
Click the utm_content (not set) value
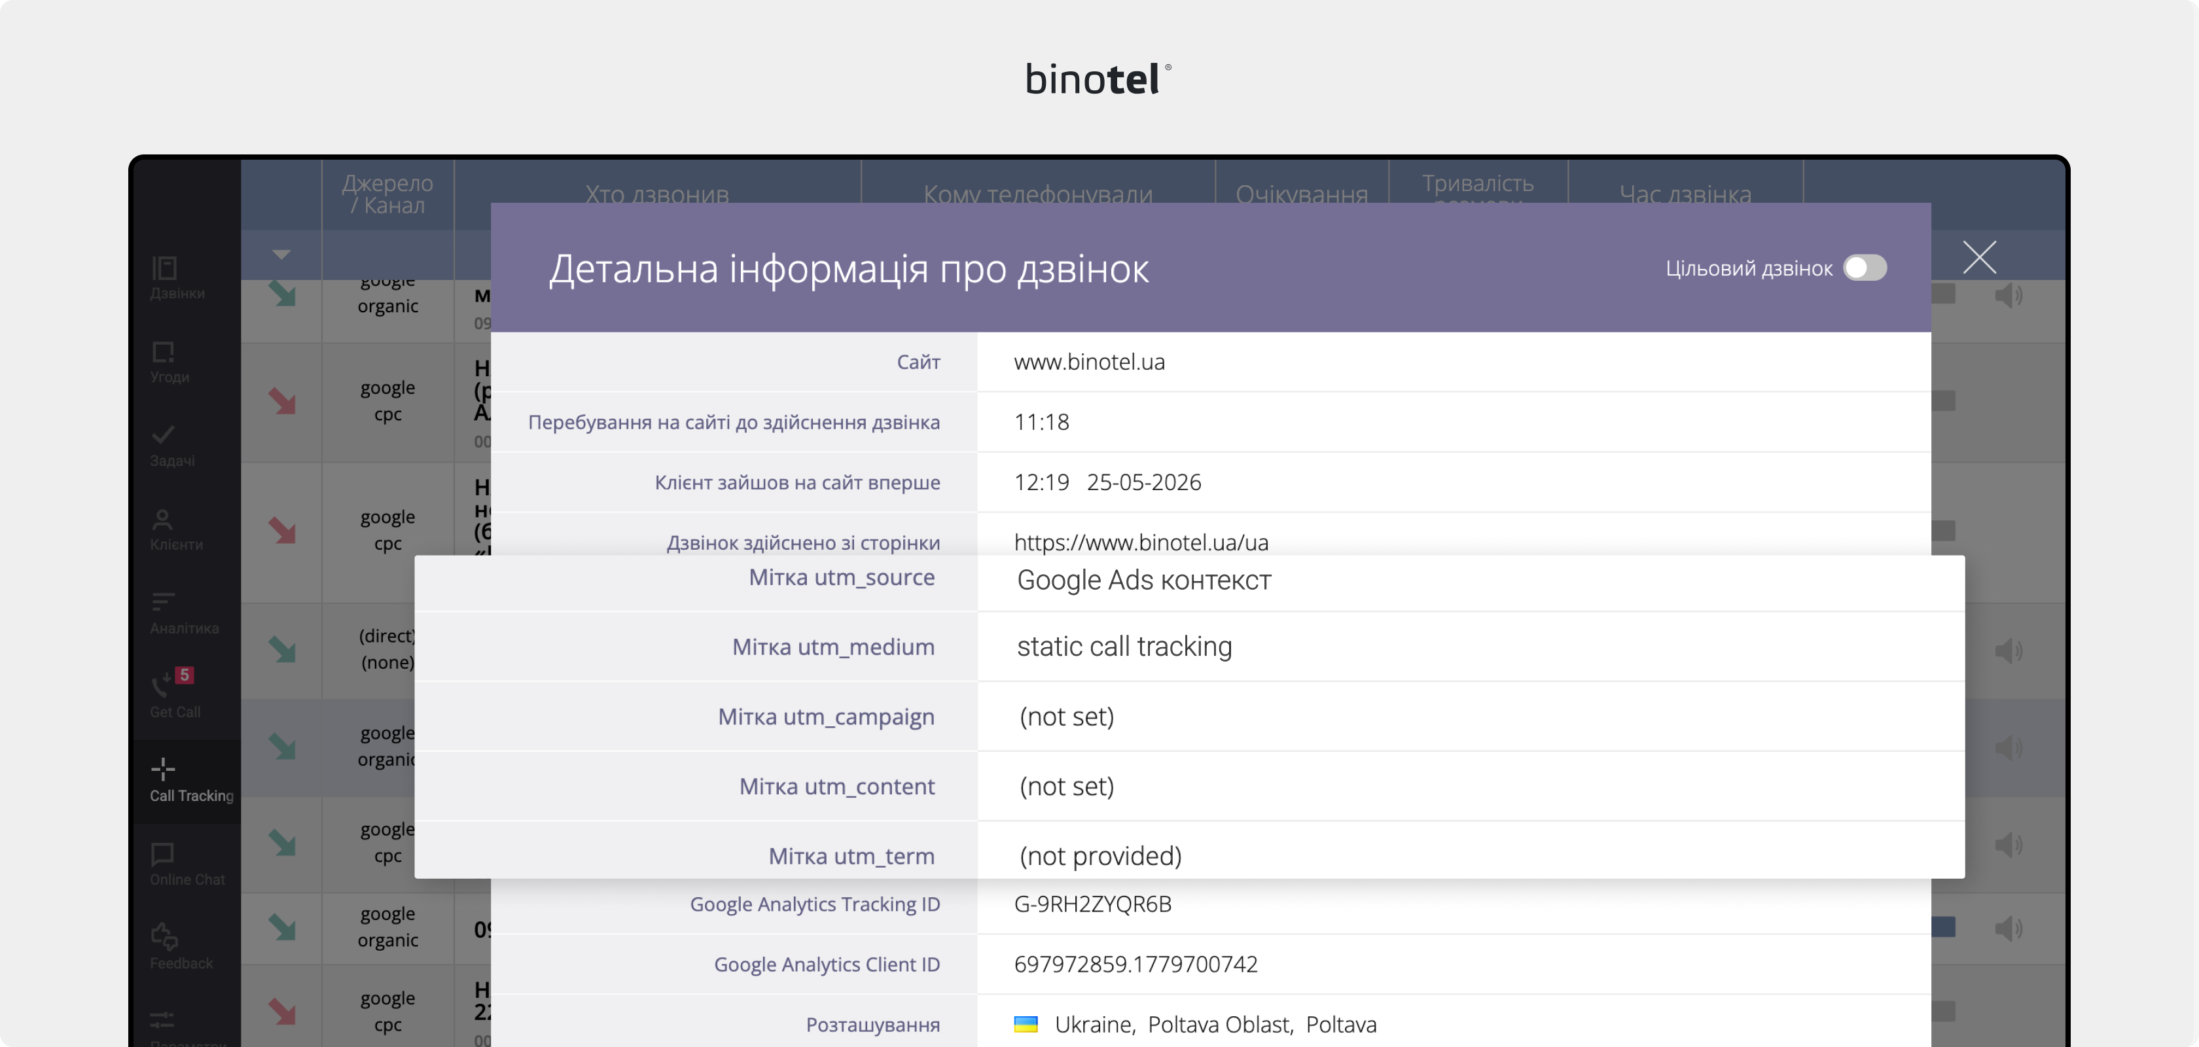point(1067,787)
